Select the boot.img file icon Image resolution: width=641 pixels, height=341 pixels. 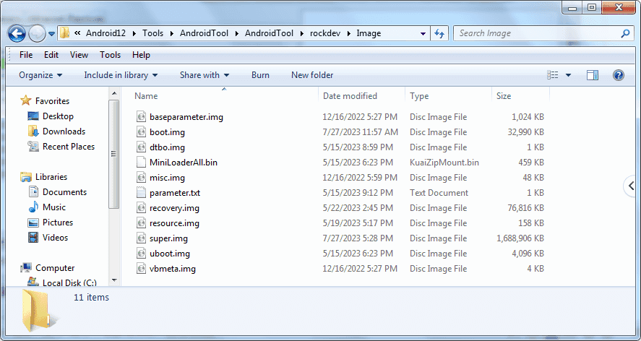(142, 132)
